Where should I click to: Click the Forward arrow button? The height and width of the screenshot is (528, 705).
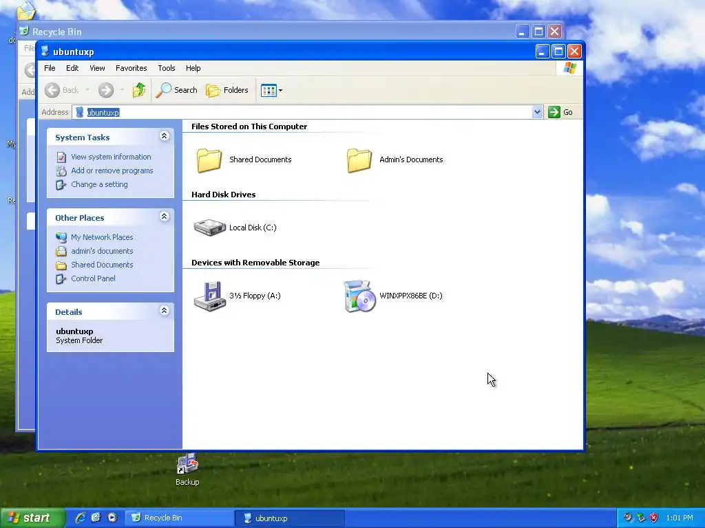coord(106,90)
